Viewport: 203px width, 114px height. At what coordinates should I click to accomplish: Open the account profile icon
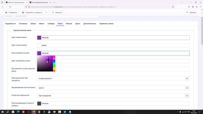[x=193, y=7]
